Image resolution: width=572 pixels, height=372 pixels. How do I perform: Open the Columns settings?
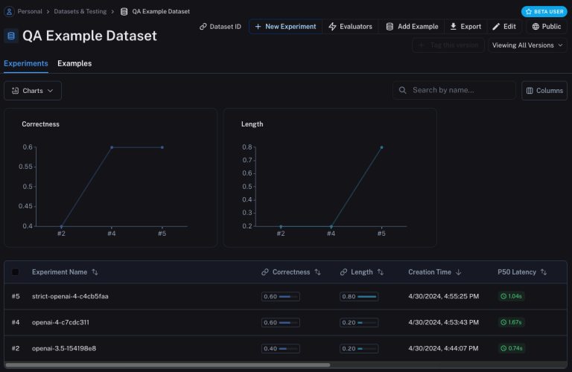(544, 91)
